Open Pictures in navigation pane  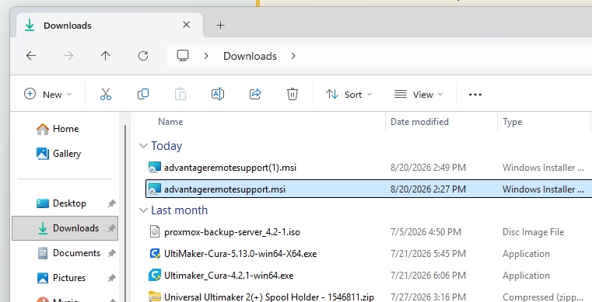pyautogui.click(x=61, y=278)
